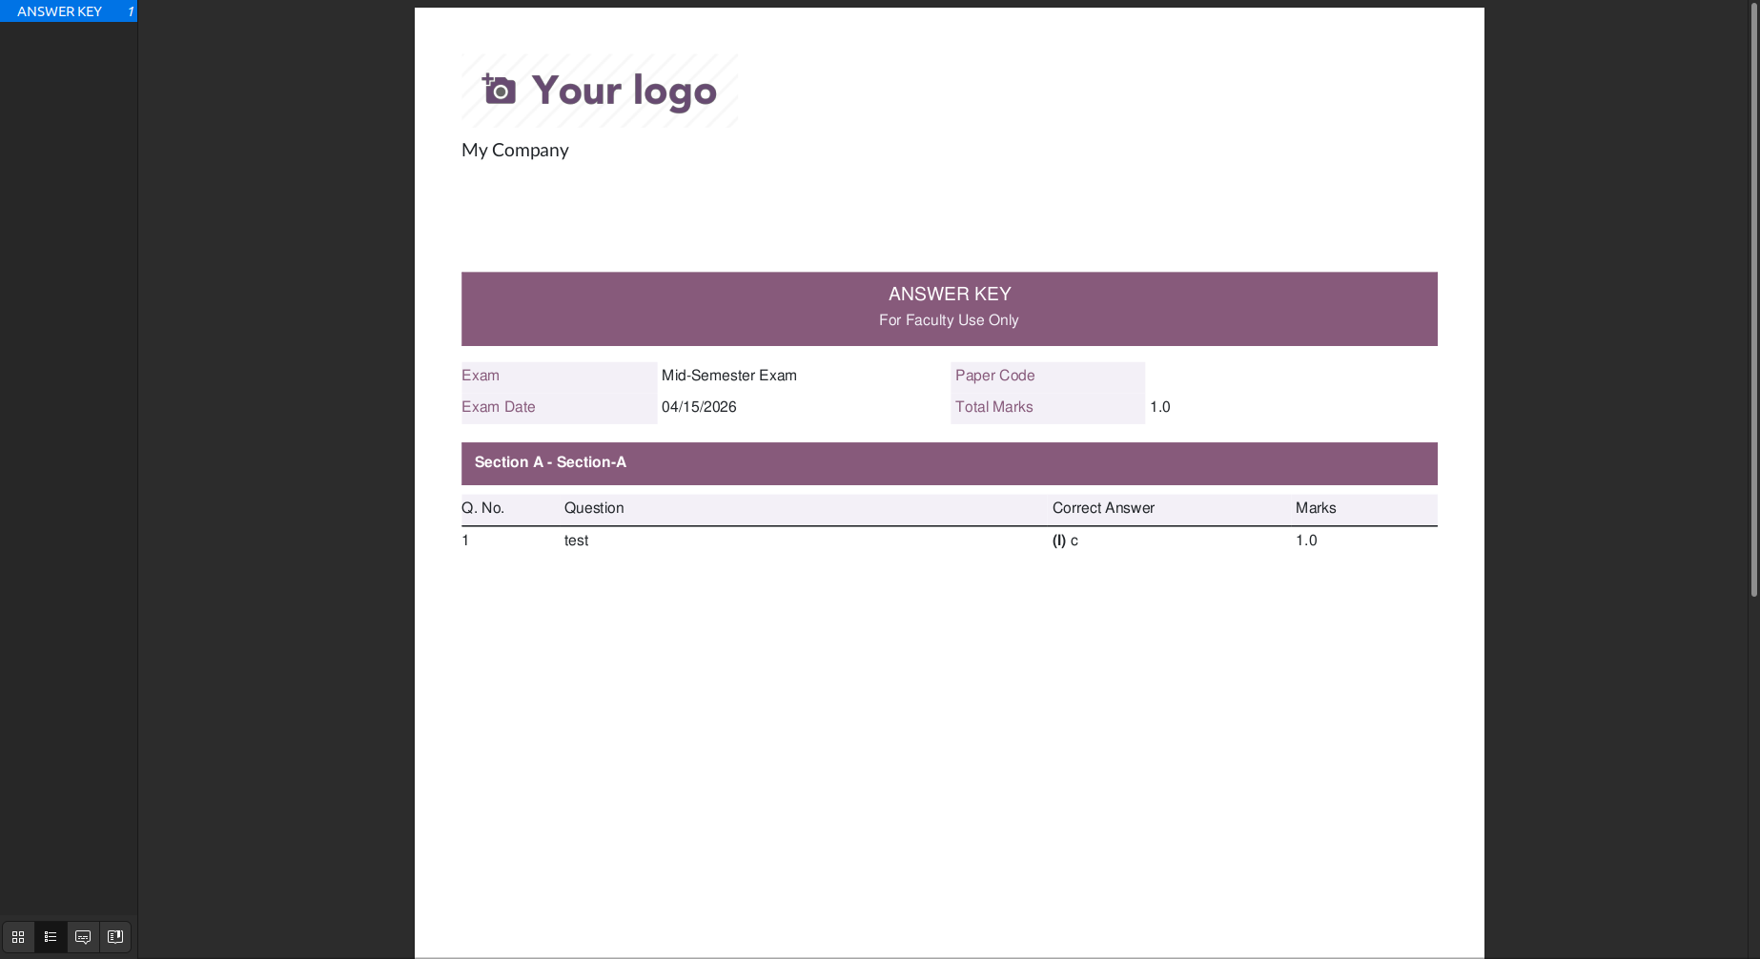The image size is (1760, 959).
Task: Click the camera logo placeholder icon
Action: pyautogui.click(x=499, y=90)
